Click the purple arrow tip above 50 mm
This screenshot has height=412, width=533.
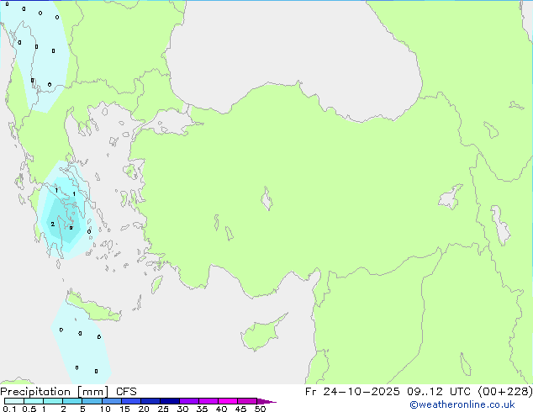pos(266,401)
